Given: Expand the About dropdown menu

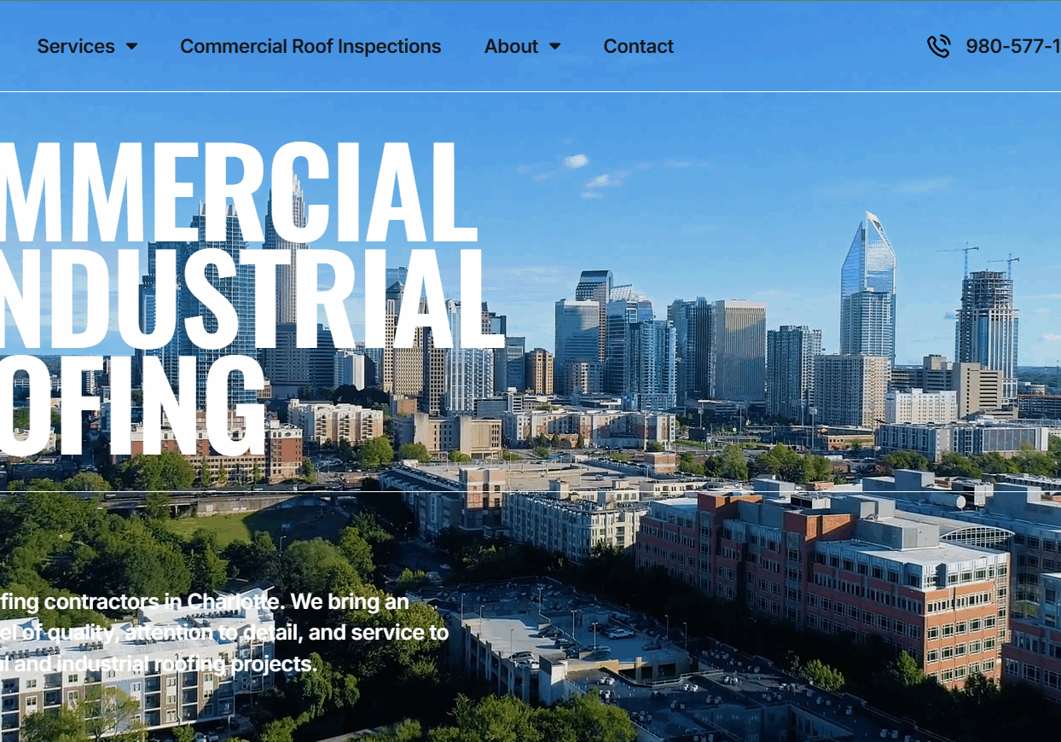Looking at the screenshot, I should [523, 47].
